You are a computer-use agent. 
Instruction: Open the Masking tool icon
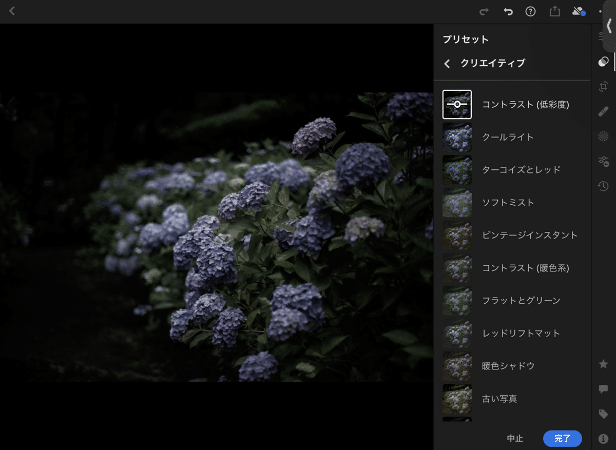tap(604, 136)
